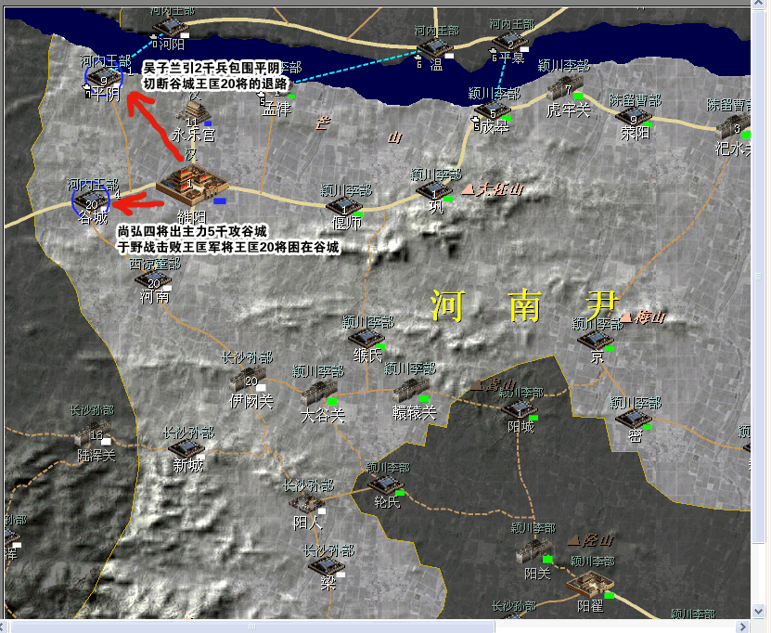Select the 河南 city icon

point(153,280)
